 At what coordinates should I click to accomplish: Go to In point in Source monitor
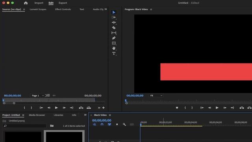pyautogui.click(x=41, y=108)
